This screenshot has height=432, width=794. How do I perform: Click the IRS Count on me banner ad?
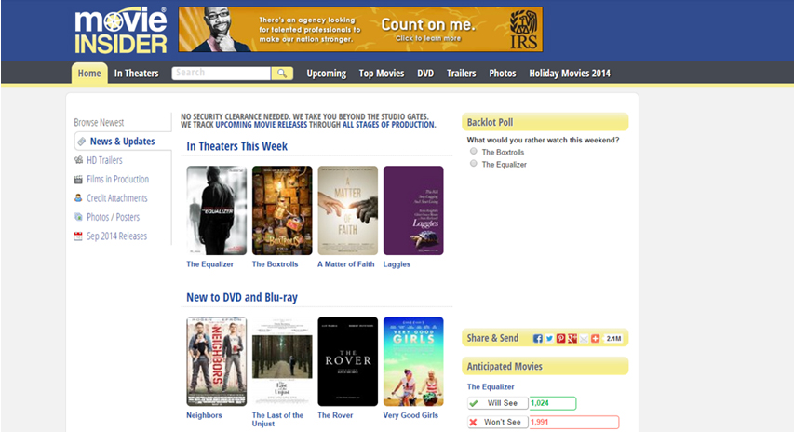360,30
